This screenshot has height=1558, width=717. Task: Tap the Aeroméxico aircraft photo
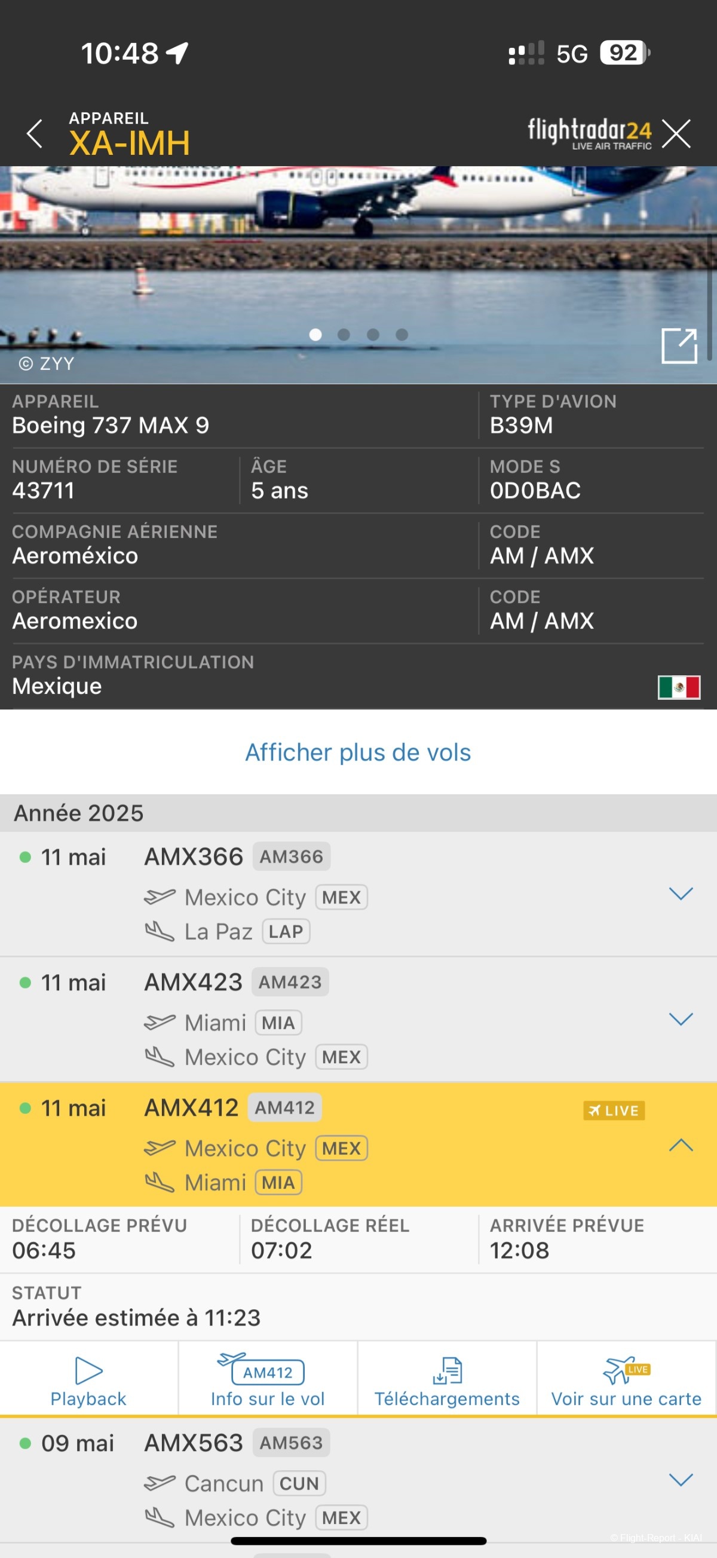[358, 274]
